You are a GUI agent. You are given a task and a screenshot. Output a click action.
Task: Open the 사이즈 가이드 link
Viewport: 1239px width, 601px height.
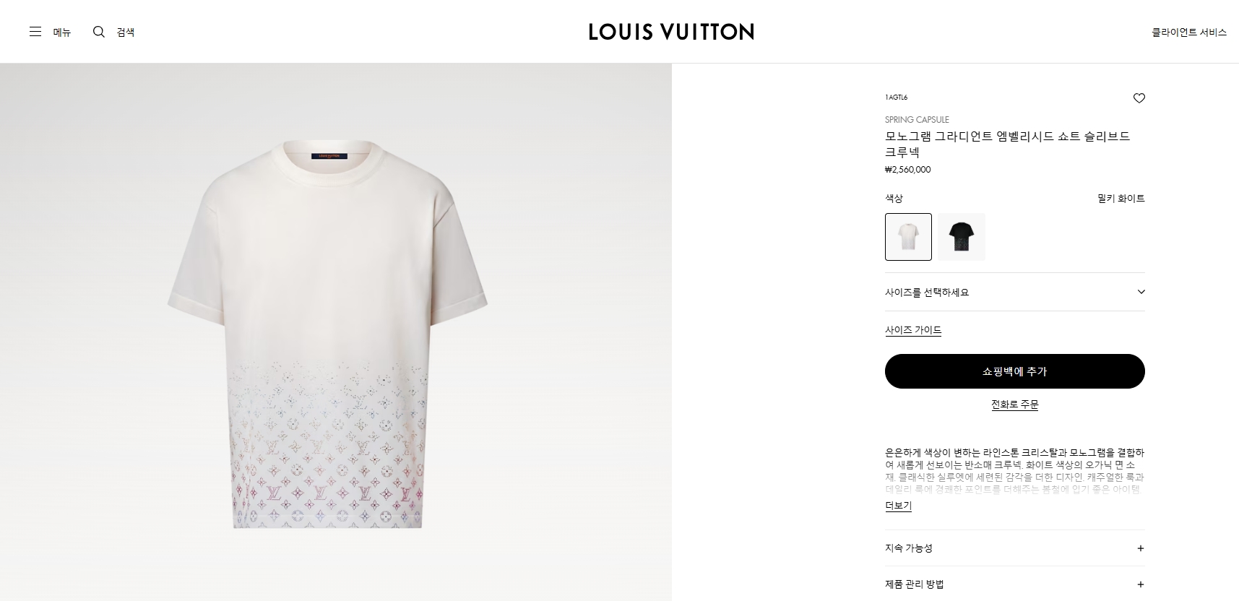coord(913,330)
